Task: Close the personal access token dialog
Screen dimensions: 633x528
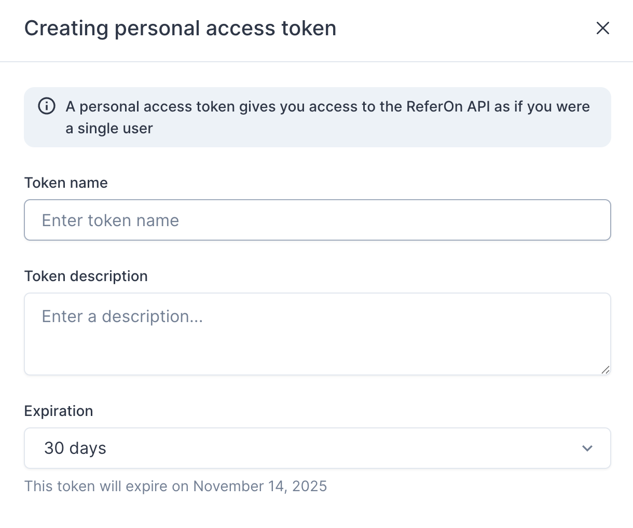Action: [602, 28]
